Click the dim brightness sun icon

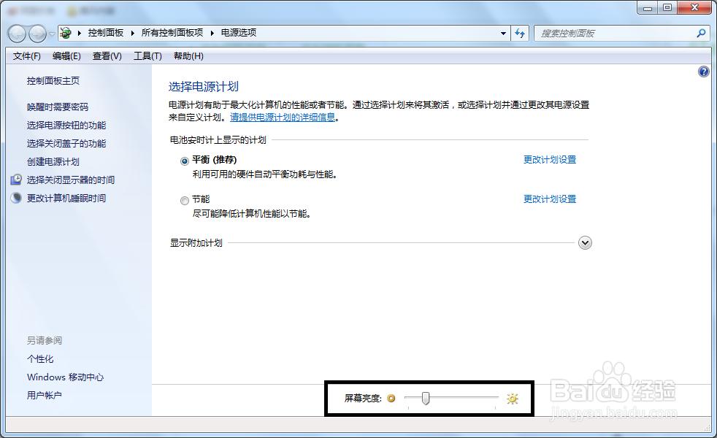pyautogui.click(x=391, y=398)
